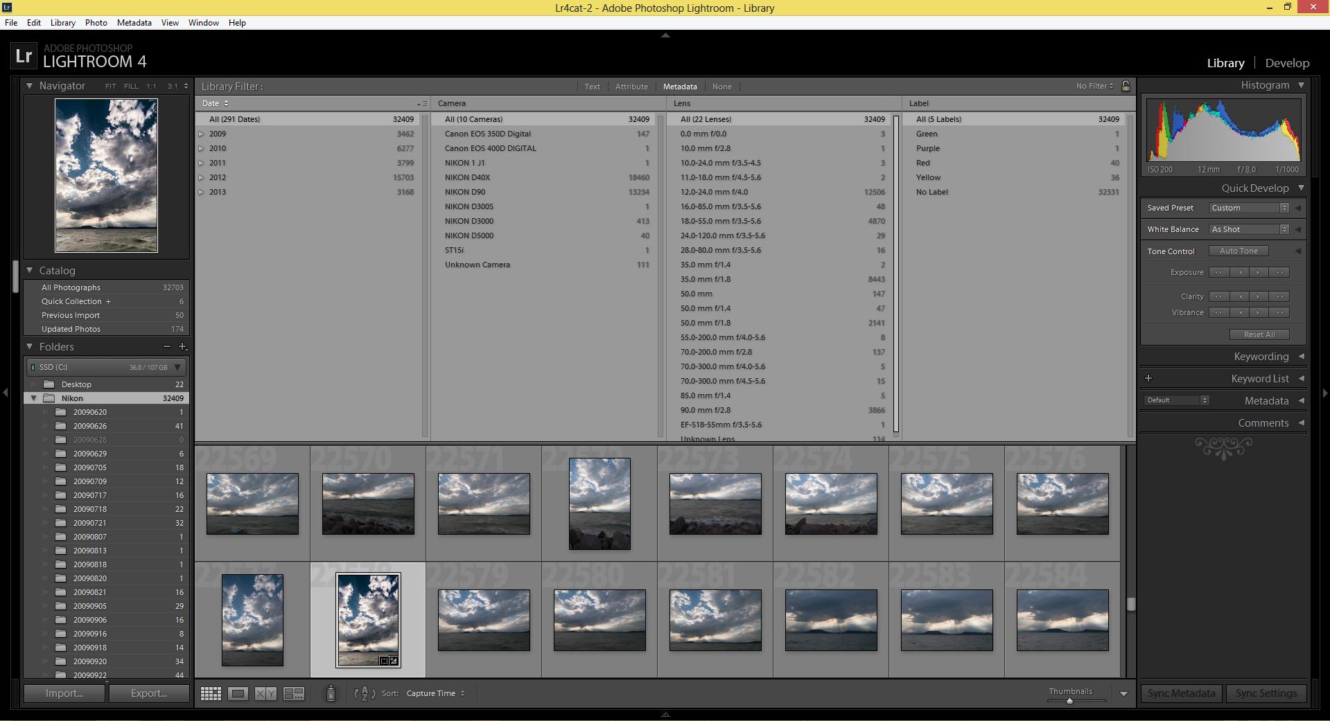Enable the Text filter
The width and height of the screenshot is (1330, 721).
pos(592,87)
